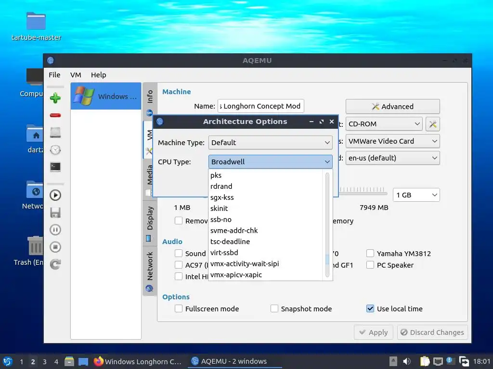Switch to the Info tab
The image size is (493, 369).
(150, 101)
